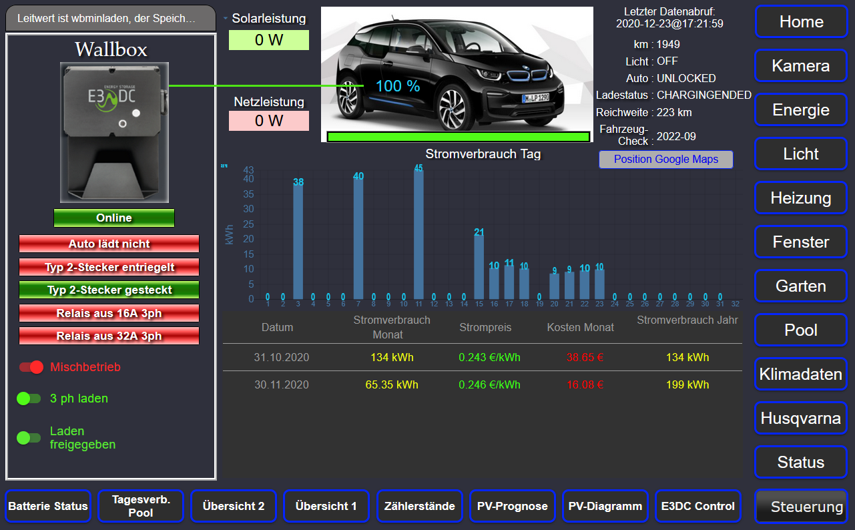Click the 0.246 €/kWh price cell
Screen dimensions: 855x530
[x=489, y=384]
